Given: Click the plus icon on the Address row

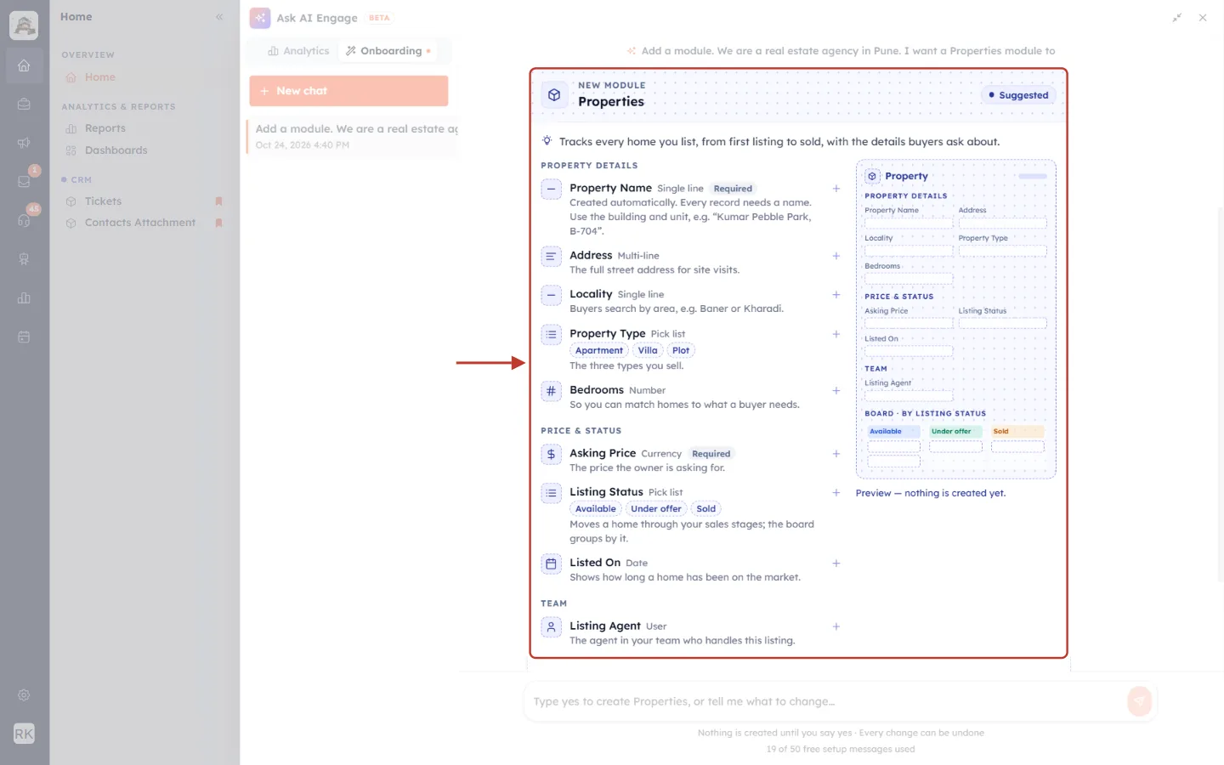Looking at the screenshot, I should pos(836,256).
